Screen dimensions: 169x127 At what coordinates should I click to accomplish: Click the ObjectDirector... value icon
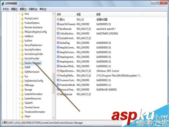point(58,71)
